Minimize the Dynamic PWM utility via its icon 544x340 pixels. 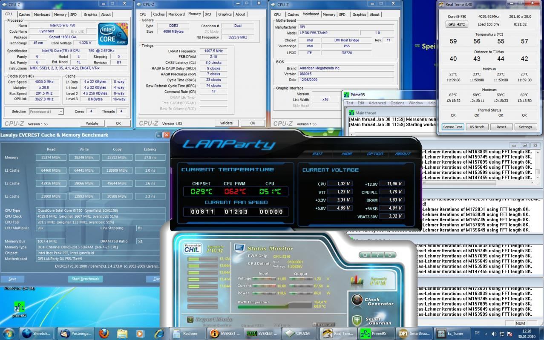pos(365,255)
